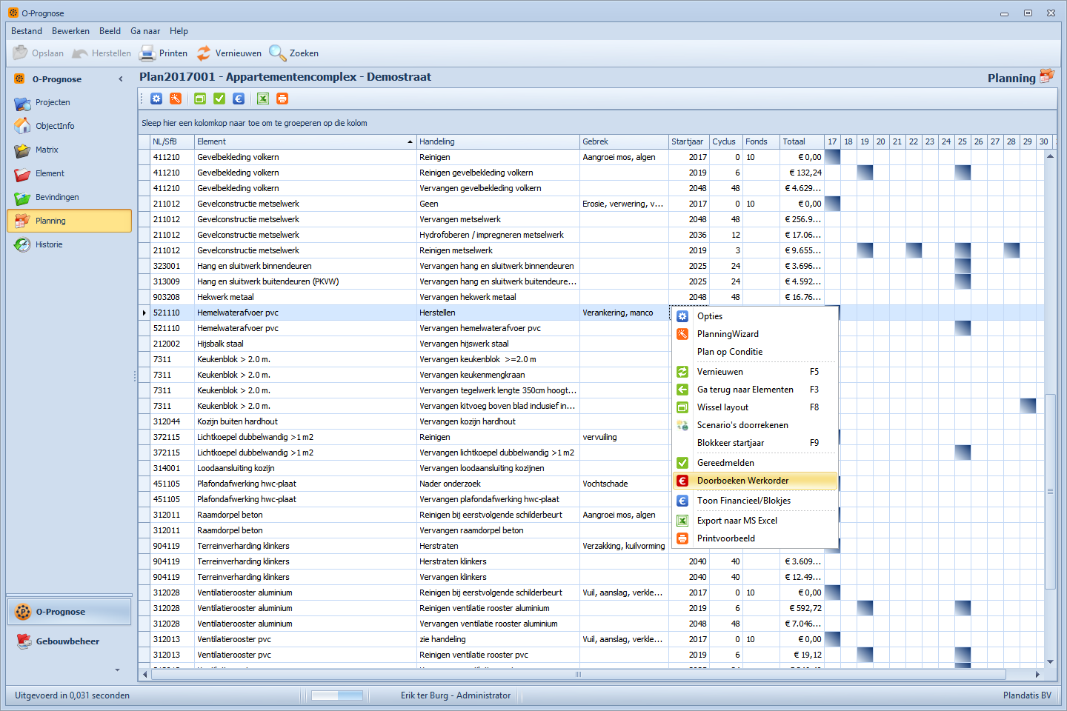Click Printen in the main toolbar
Viewport: 1067px width, 711px height.
pos(164,53)
